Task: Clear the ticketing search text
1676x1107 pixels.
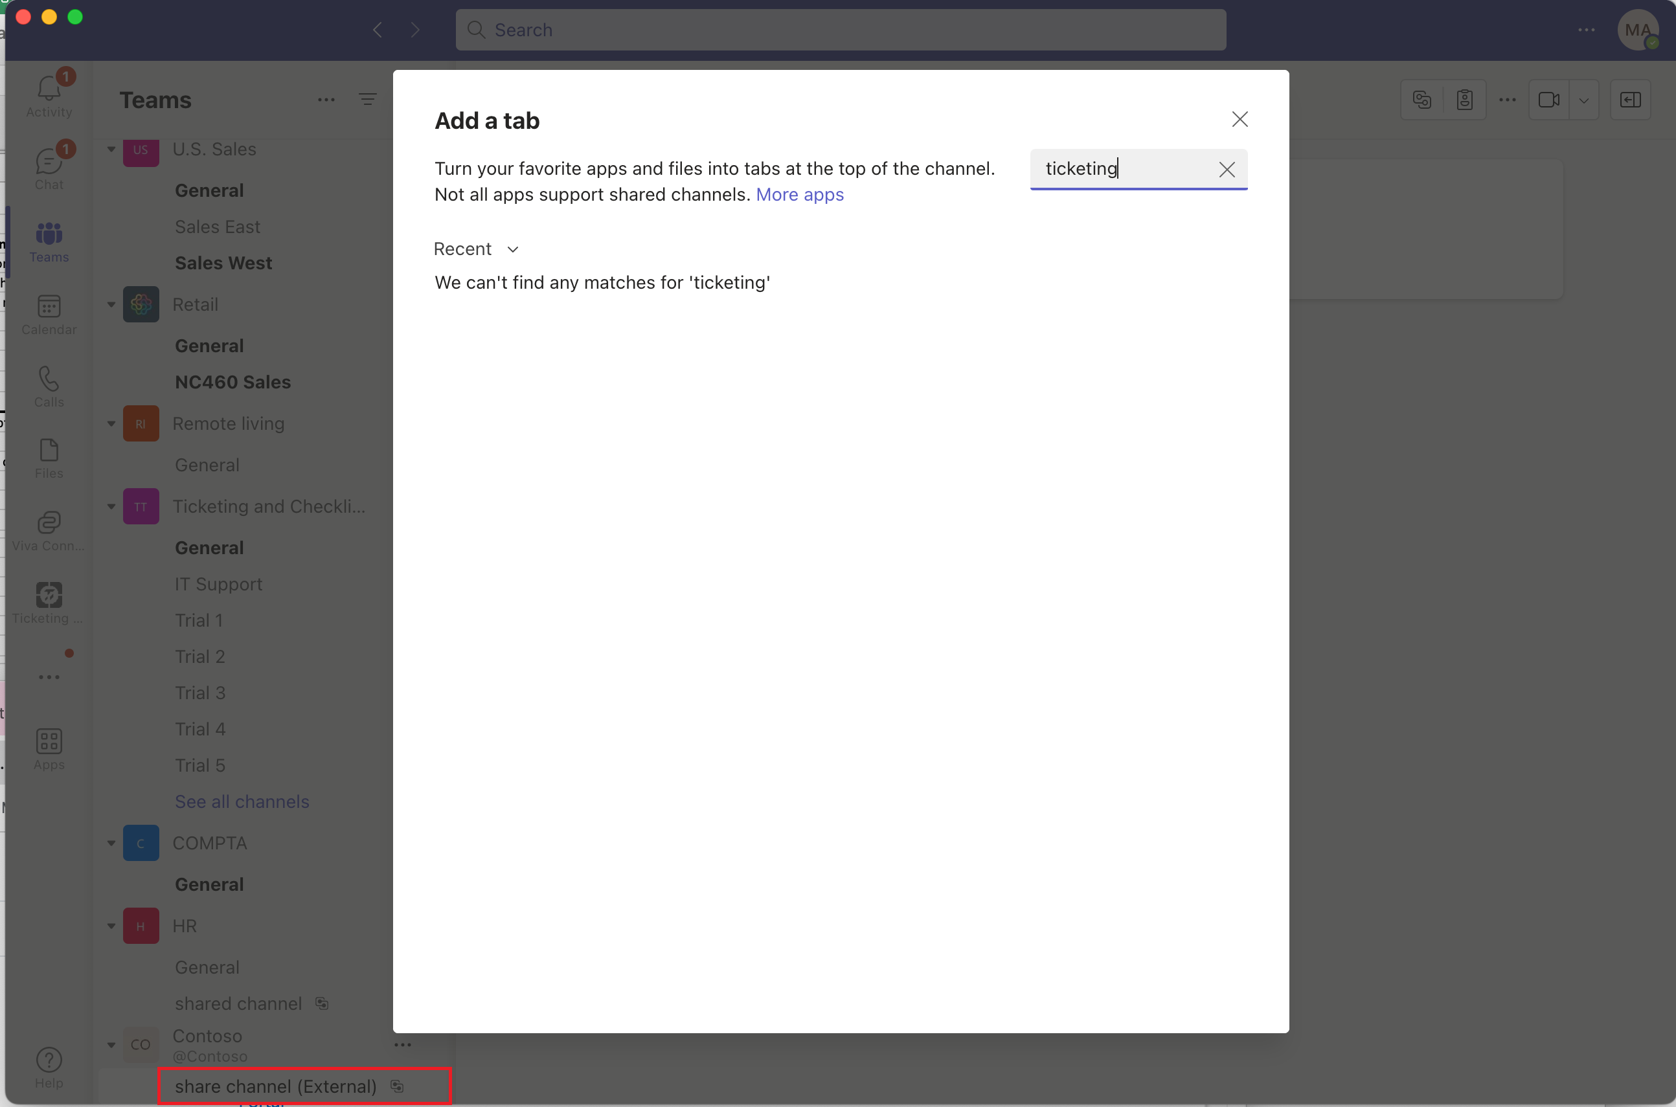Action: (x=1226, y=170)
